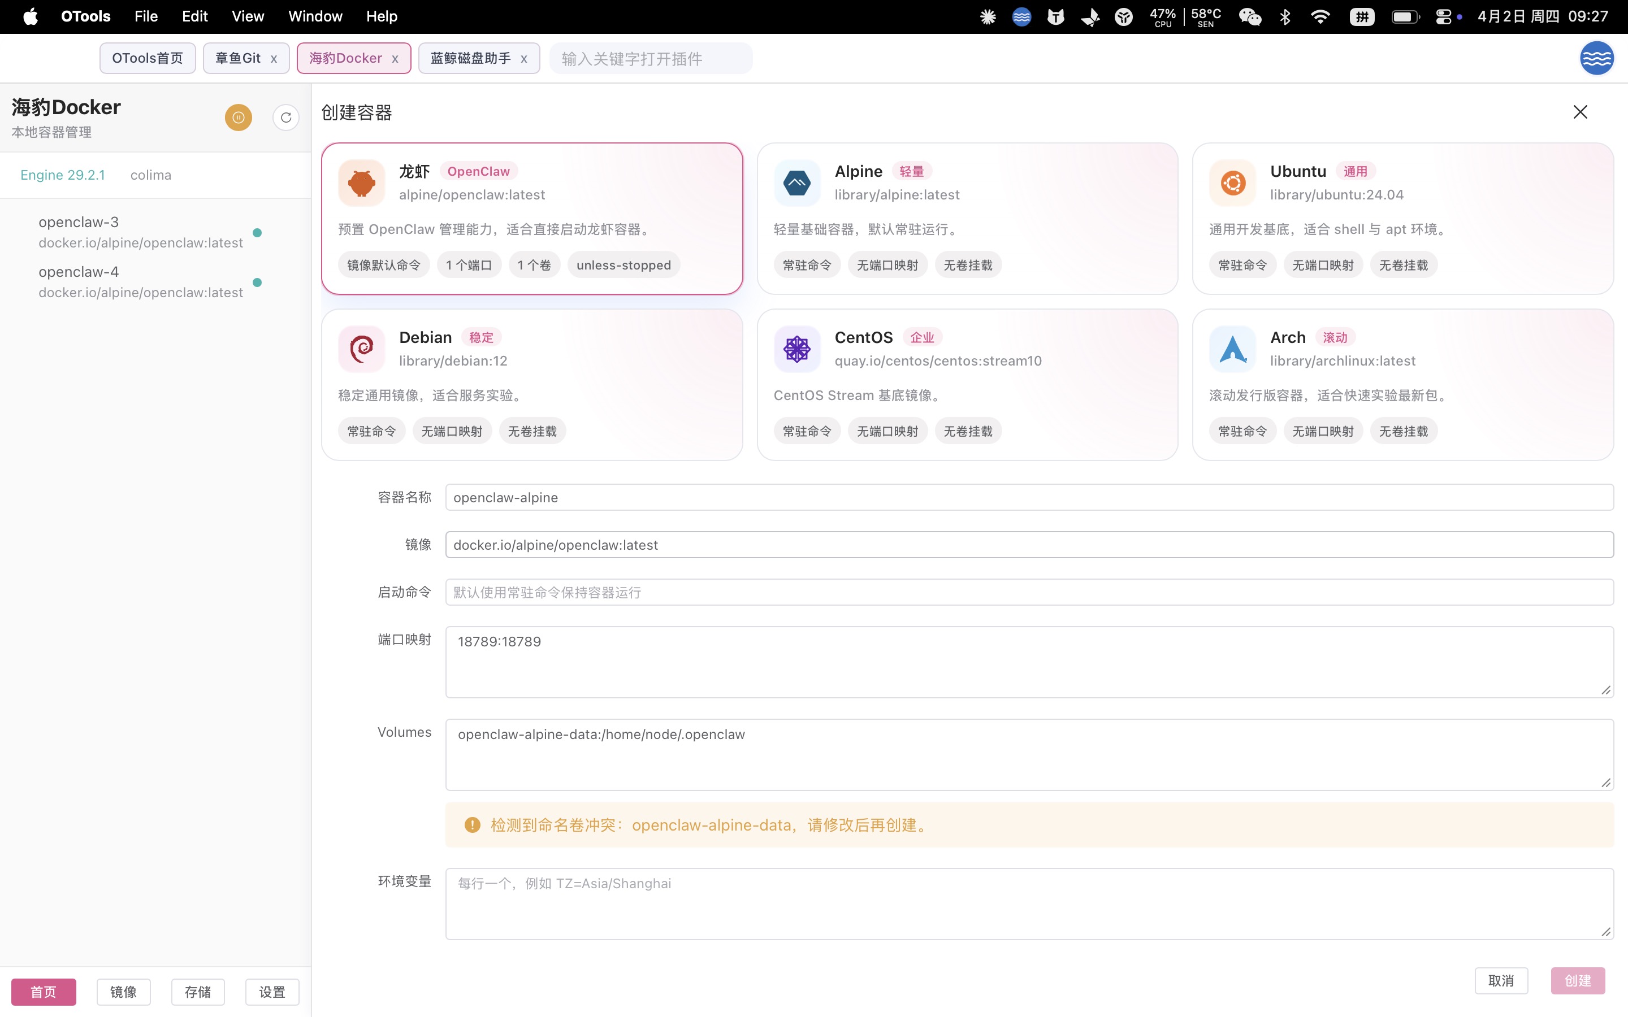Switch to the 章鱼Git tab
Image resolution: width=1628 pixels, height=1017 pixels.
pos(237,59)
